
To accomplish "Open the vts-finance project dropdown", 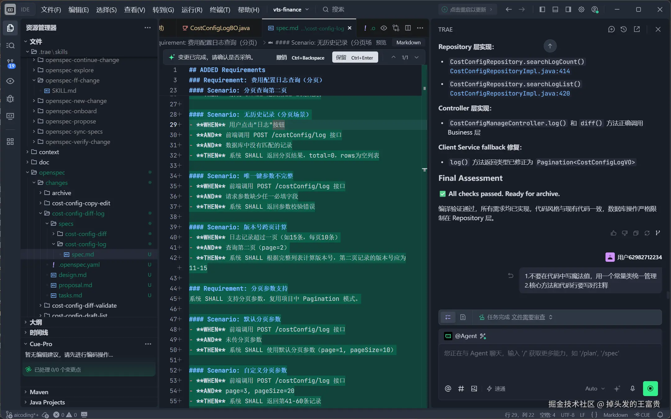I will click(x=291, y=10).
